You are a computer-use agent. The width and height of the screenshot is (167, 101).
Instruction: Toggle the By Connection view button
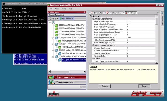(x=67, y=18)
